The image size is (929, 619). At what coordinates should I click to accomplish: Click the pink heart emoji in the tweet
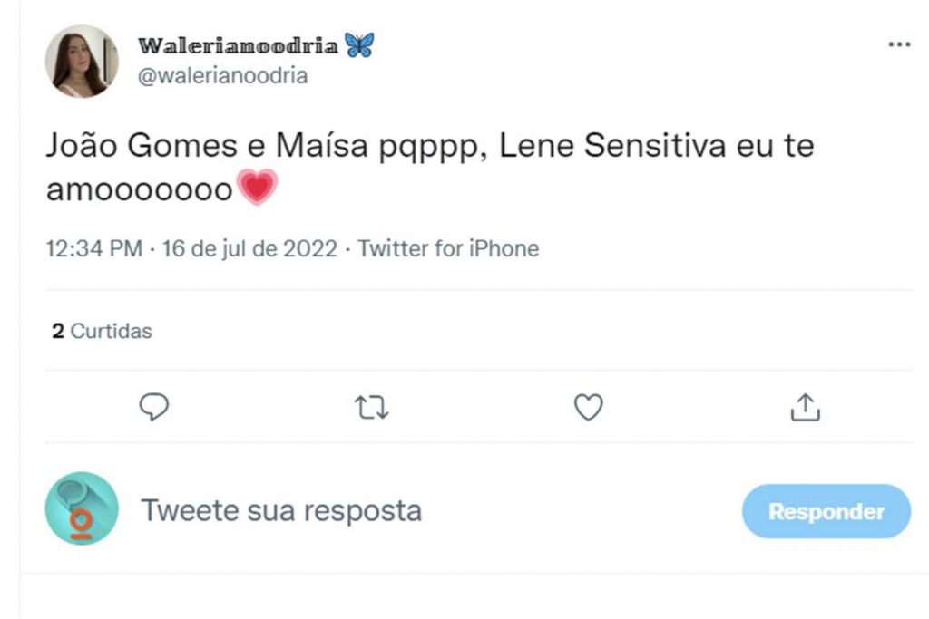click(x=257, y=189)
